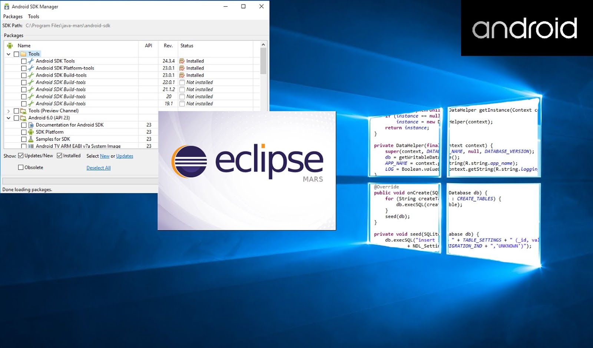
Task: Click the Rev. column header
Action: click(x=168, y=45)
